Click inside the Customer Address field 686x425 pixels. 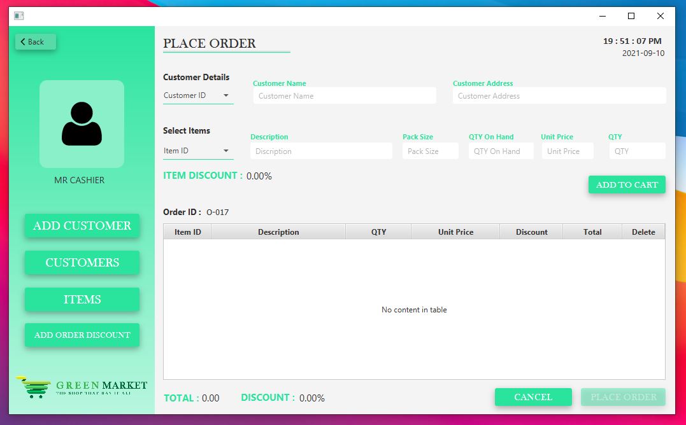coord(559,96)
